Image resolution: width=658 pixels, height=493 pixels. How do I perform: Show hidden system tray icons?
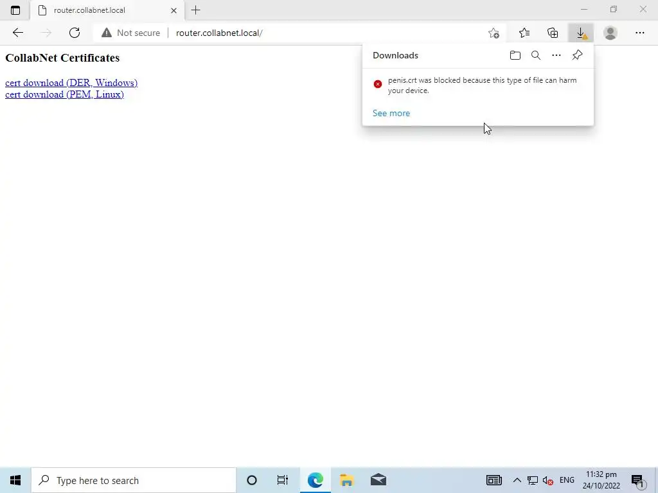tap(517, 480)
